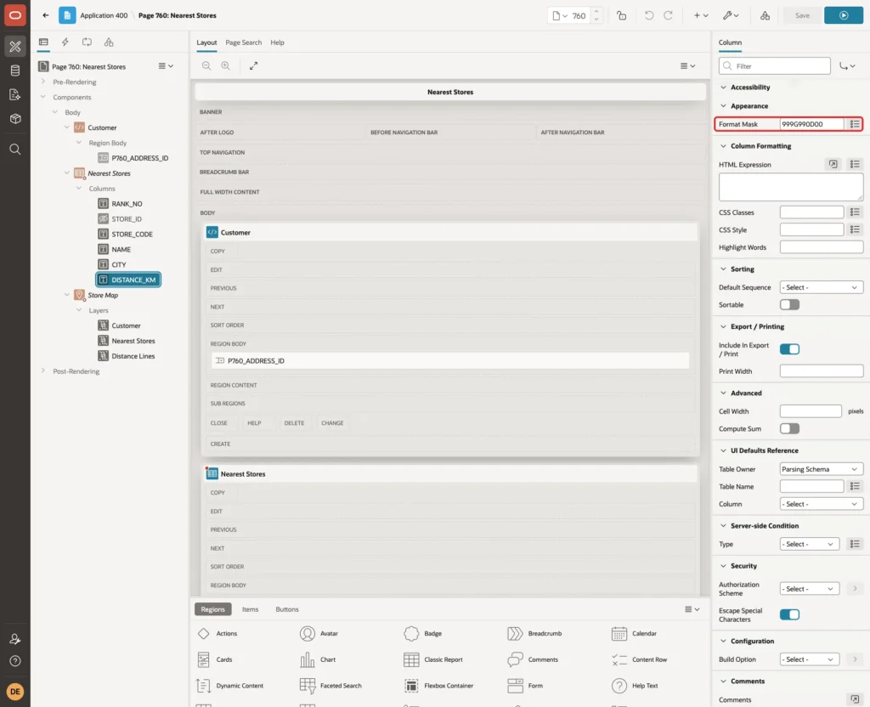Enable the Compute Sum switch
The image size is (870, 707).
pos(789,428)
